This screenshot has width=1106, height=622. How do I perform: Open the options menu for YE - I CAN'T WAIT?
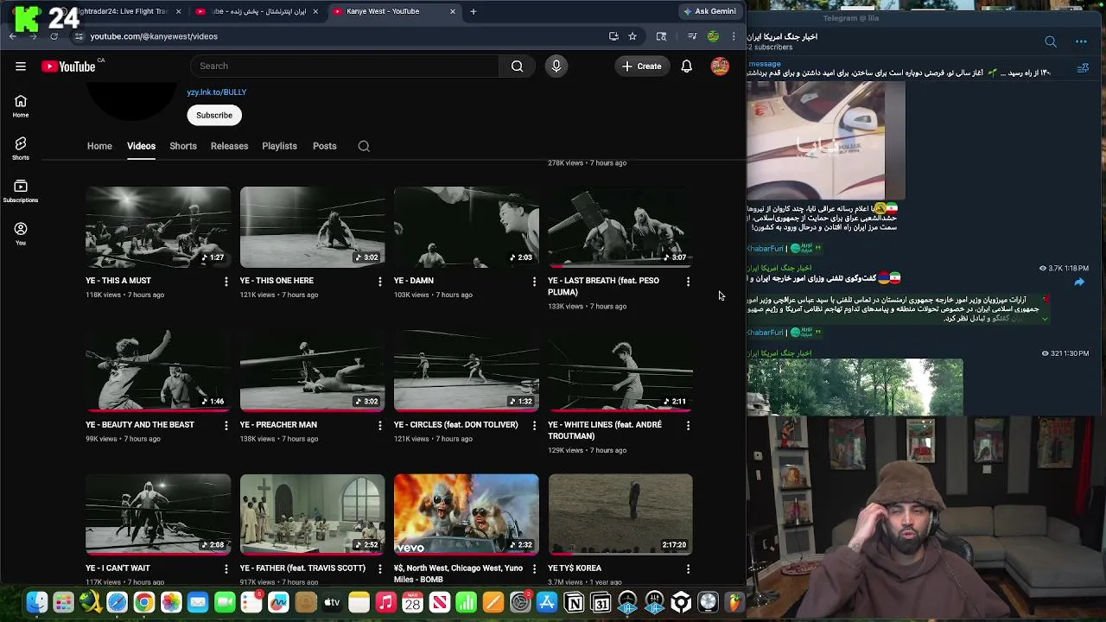coord(226,569)
